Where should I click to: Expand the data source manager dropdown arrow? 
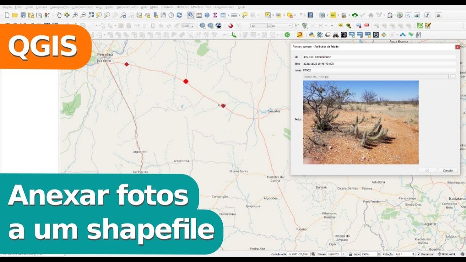tap(327, 15)
